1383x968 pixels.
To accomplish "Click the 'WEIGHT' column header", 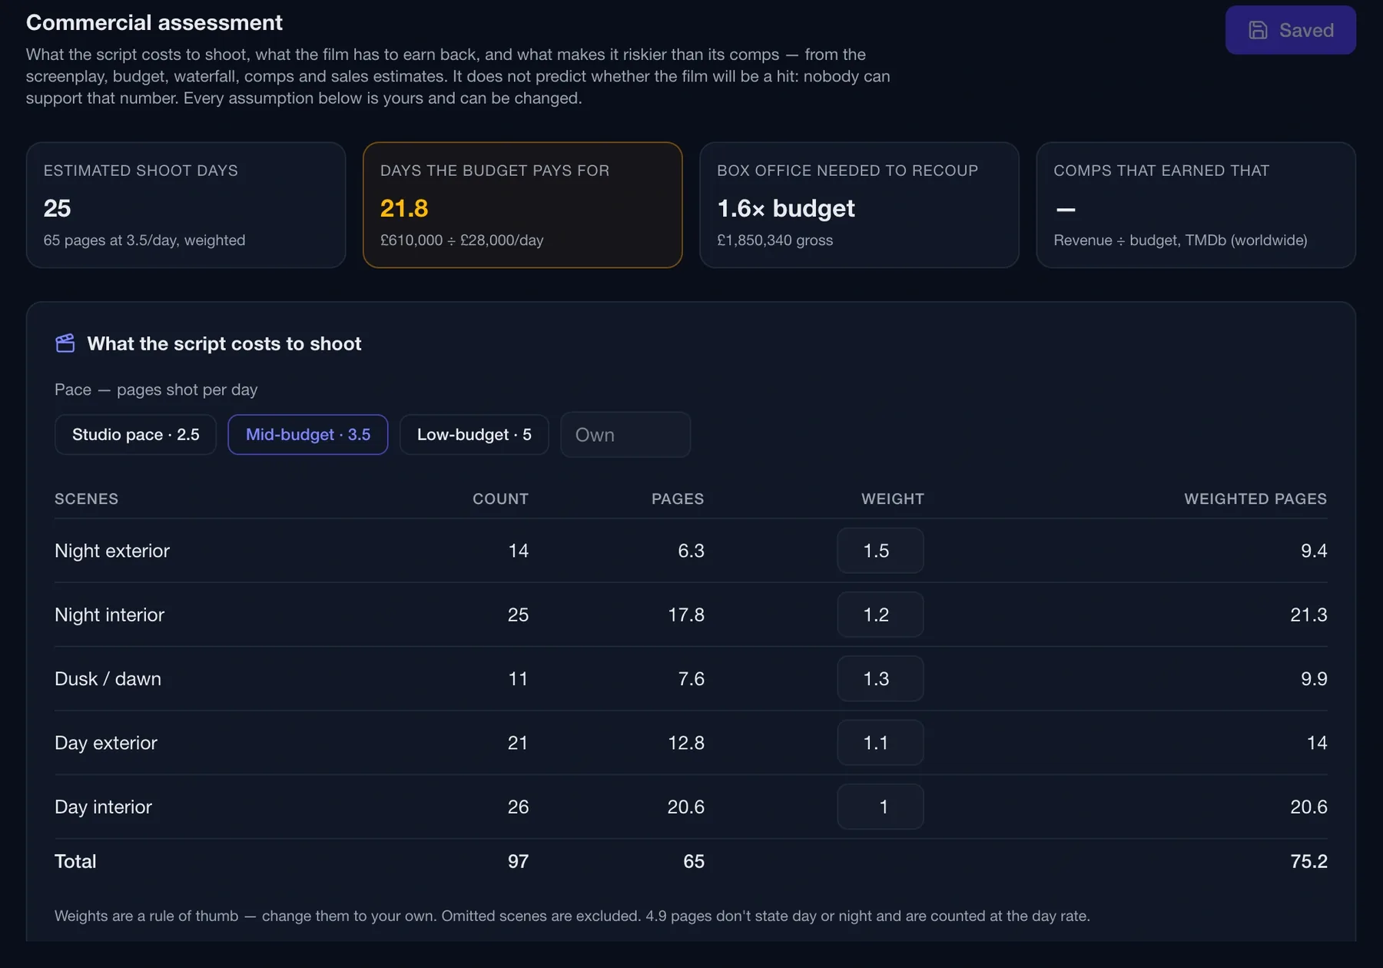I will tap(893, 499).
